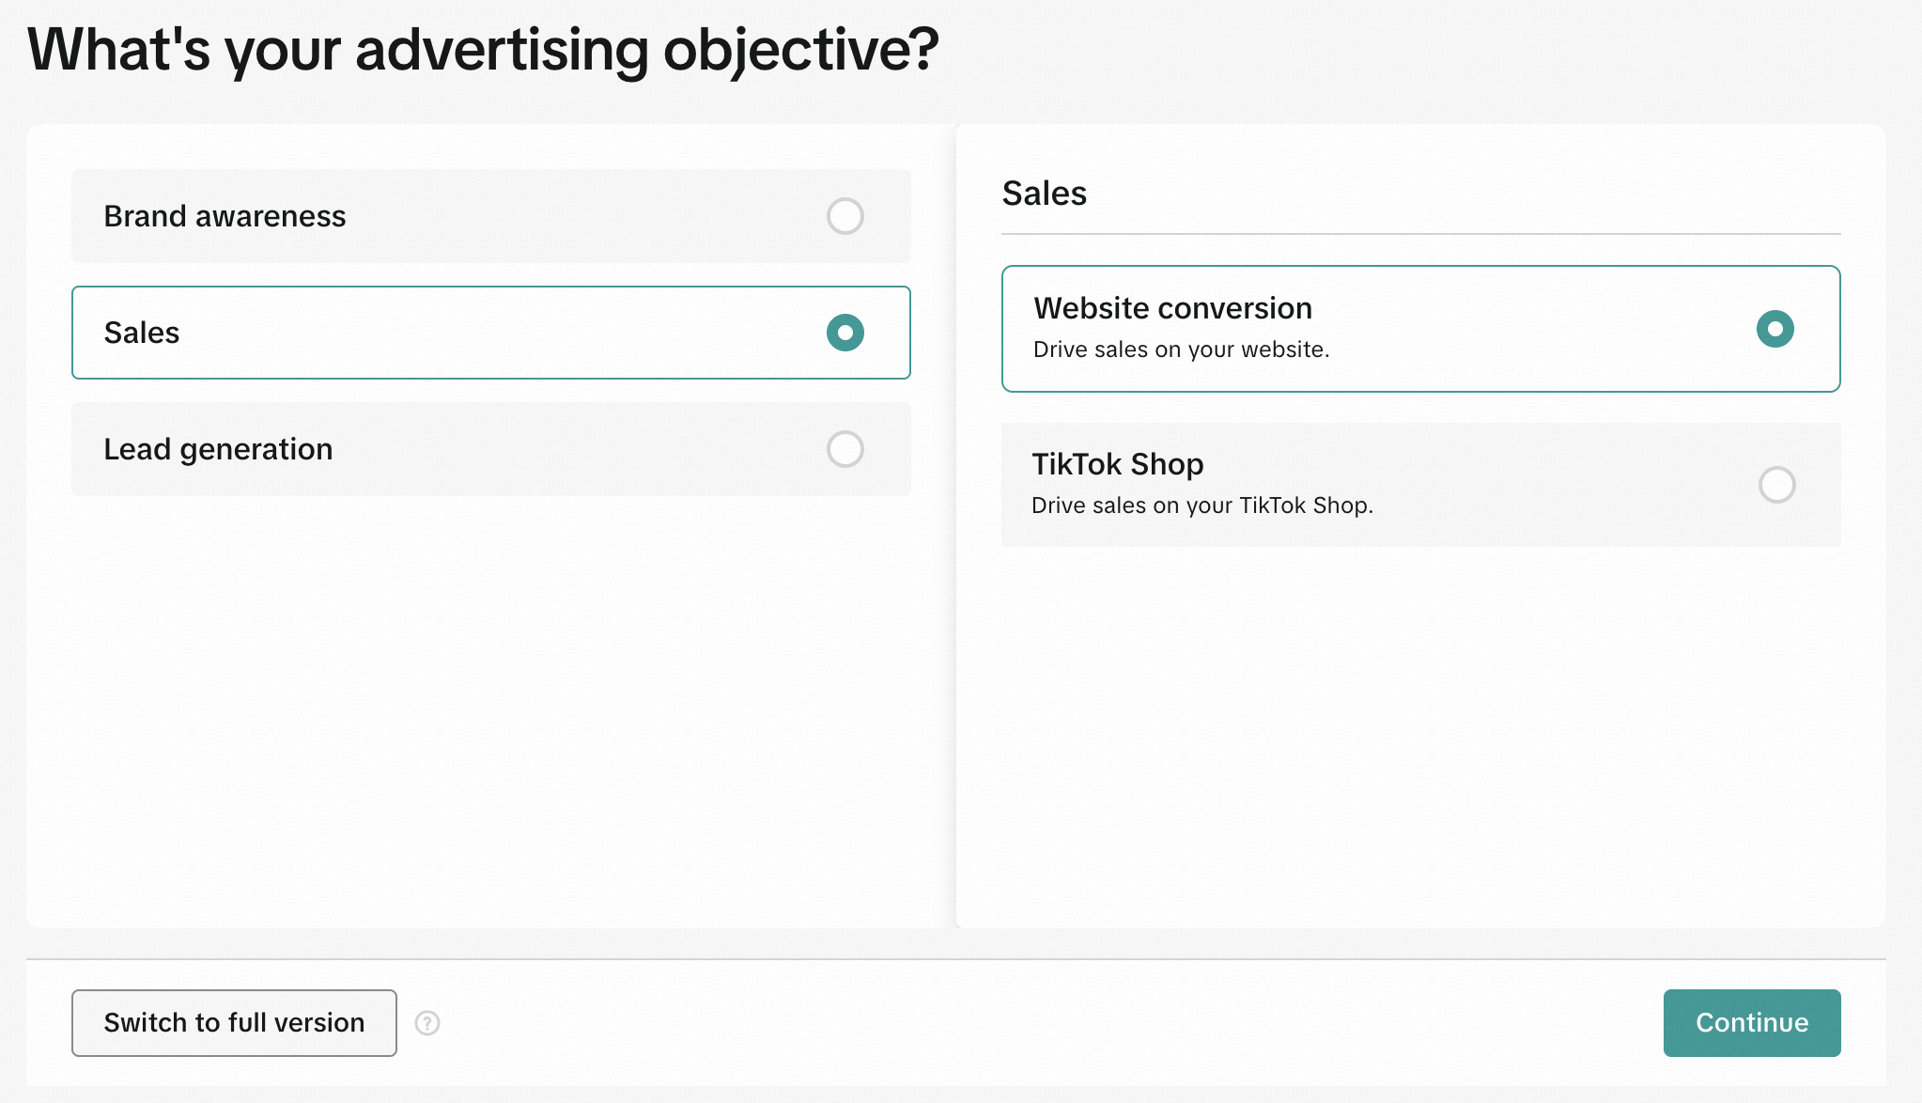Select the Website conversion radio button
The height and width of the screenshot is (1103, 1922).
(1775, 329)
